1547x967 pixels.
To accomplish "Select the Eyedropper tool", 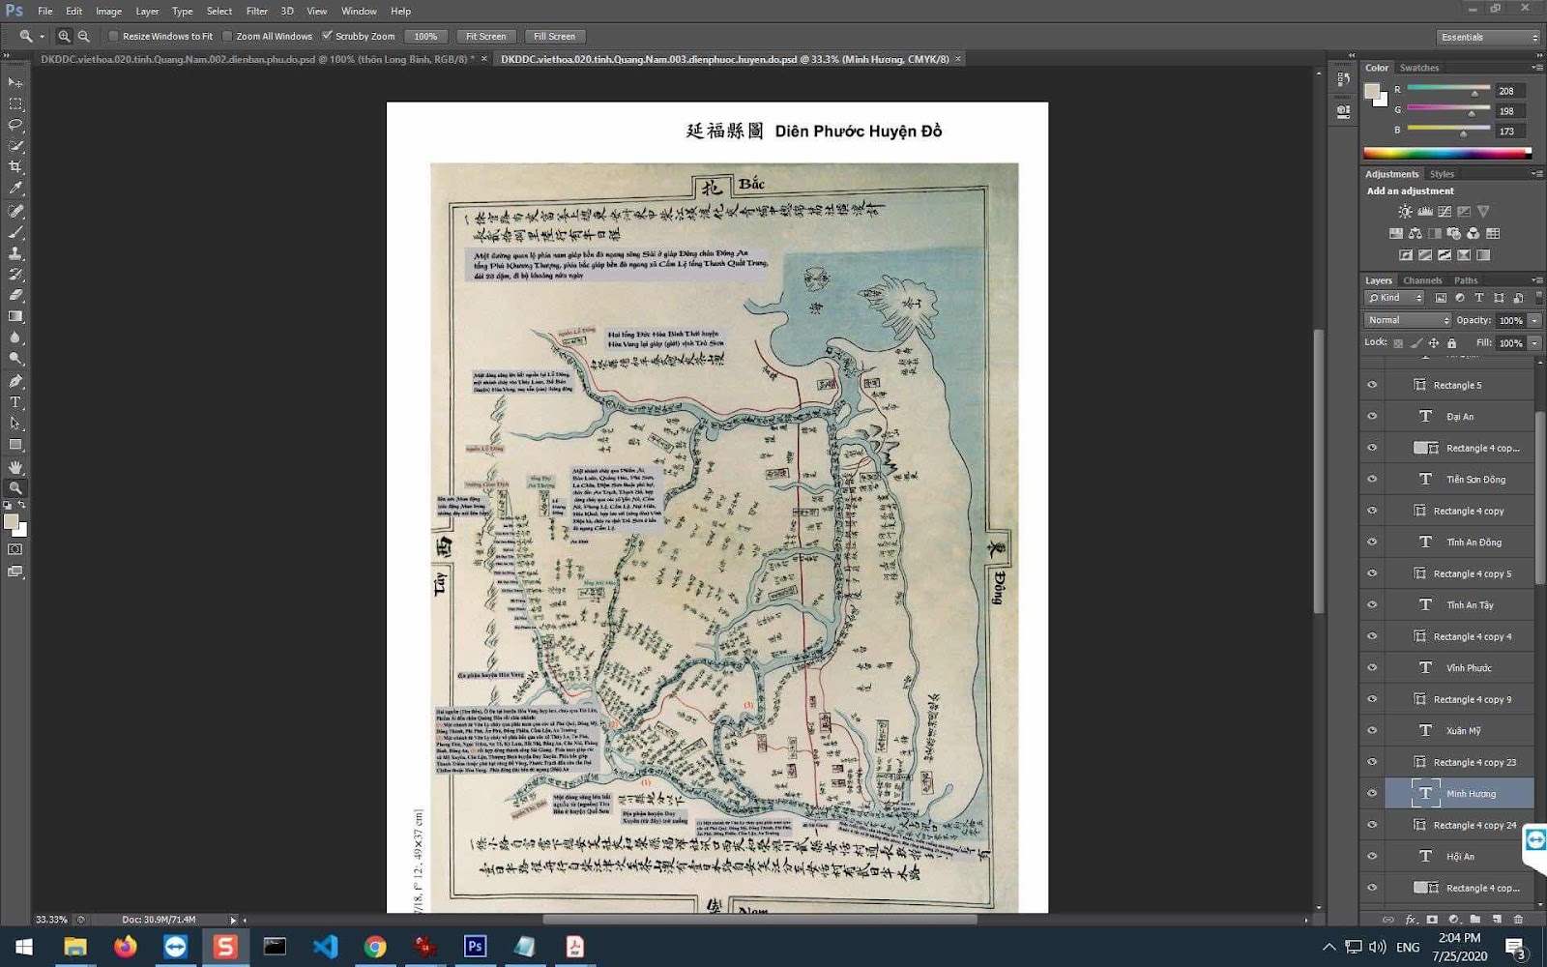I will (15, 189).
